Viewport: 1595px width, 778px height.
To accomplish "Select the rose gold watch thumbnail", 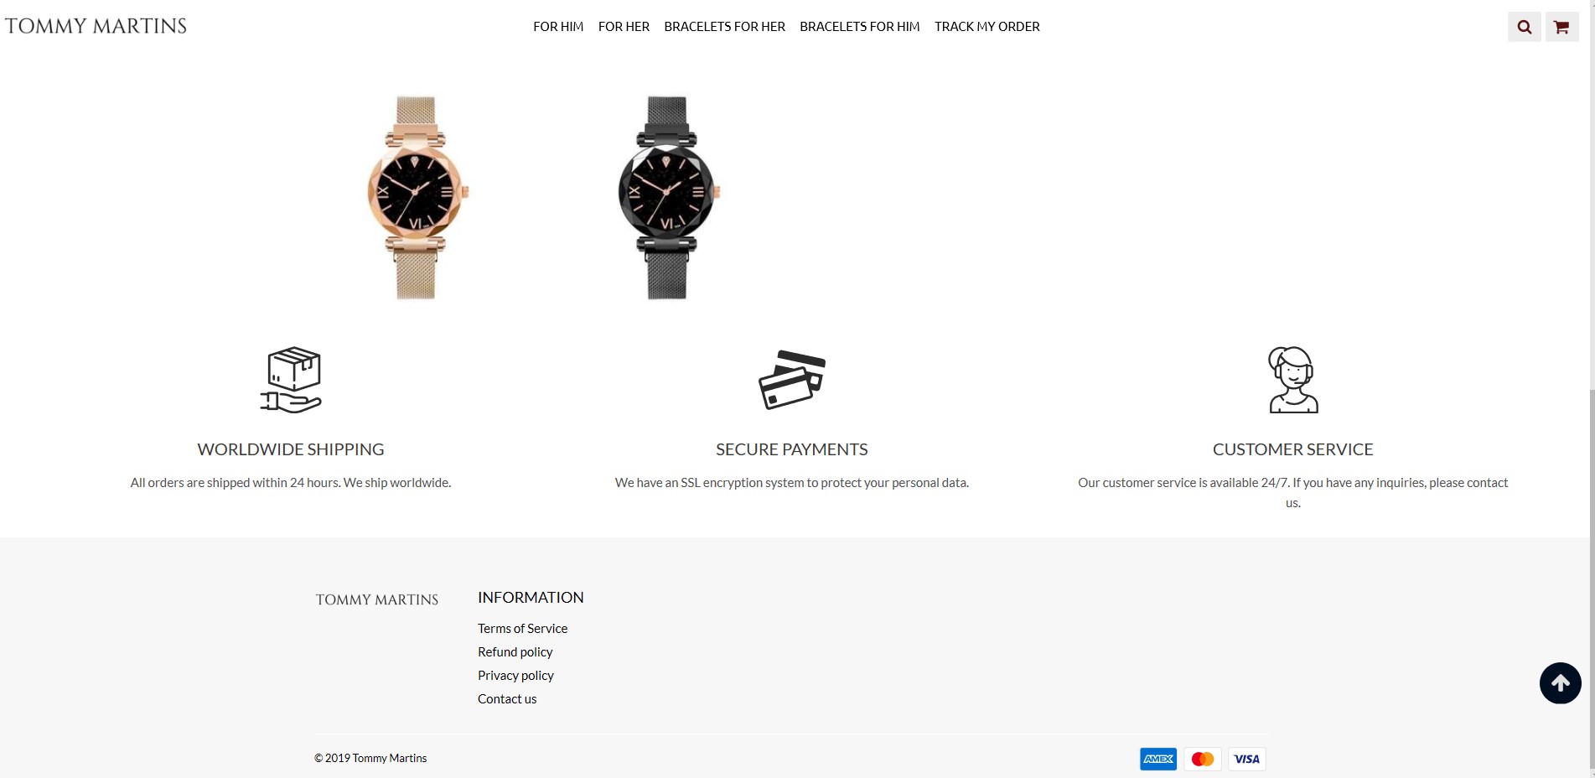I will coord(417,197).
